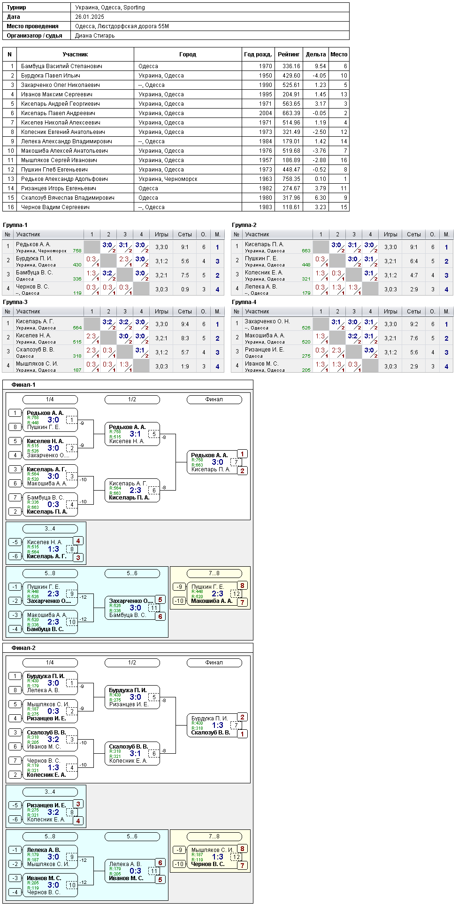Open Финал-1 section header
The image size is (458, 906).
click(x=23, y=385)
